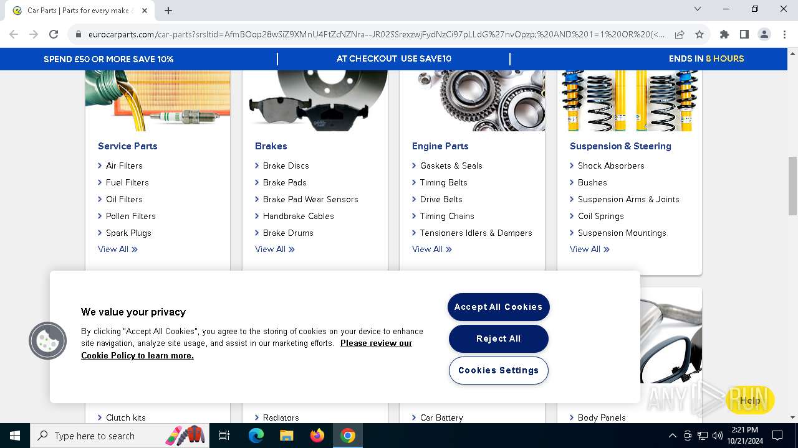Image resolution: width=798 pixels, height=448 pixels.
Task: Open the extensions puzzle icon
Action: coord(724,34)
